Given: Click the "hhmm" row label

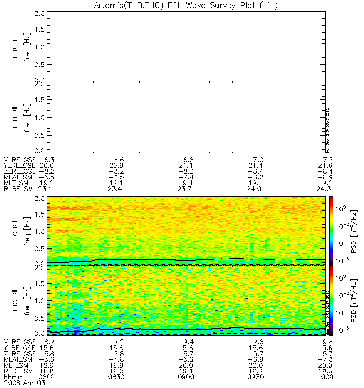Looking at the screenshot, I should (14, 377).
